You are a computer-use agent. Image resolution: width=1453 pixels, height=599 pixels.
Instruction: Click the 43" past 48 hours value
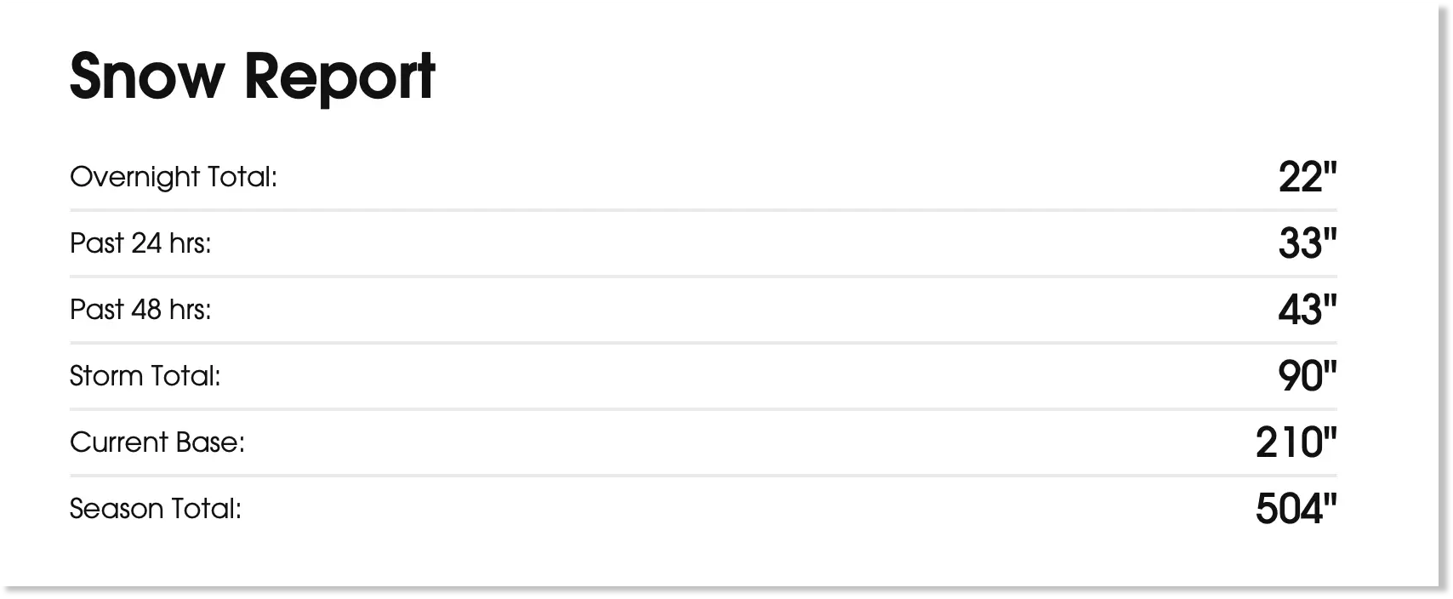(x=1308, y=310)
